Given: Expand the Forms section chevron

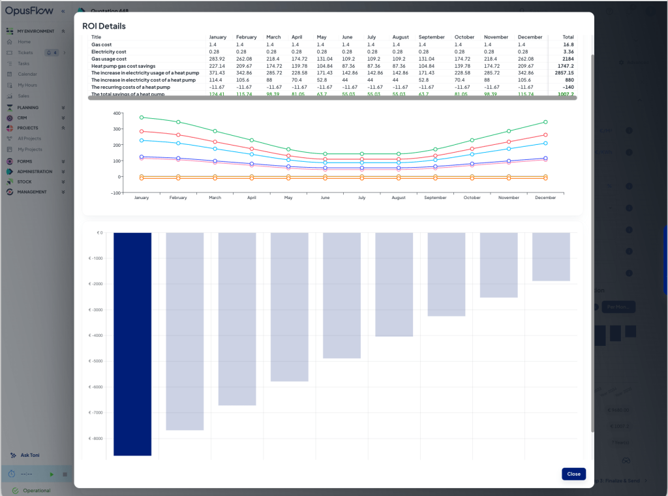Looking at the screenshot, I should pyautogui.click(x=63, y=161).
